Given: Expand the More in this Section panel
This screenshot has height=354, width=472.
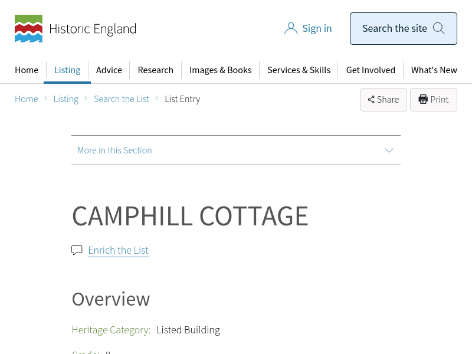Looking at the screenshot, I should tap(235, 150).
